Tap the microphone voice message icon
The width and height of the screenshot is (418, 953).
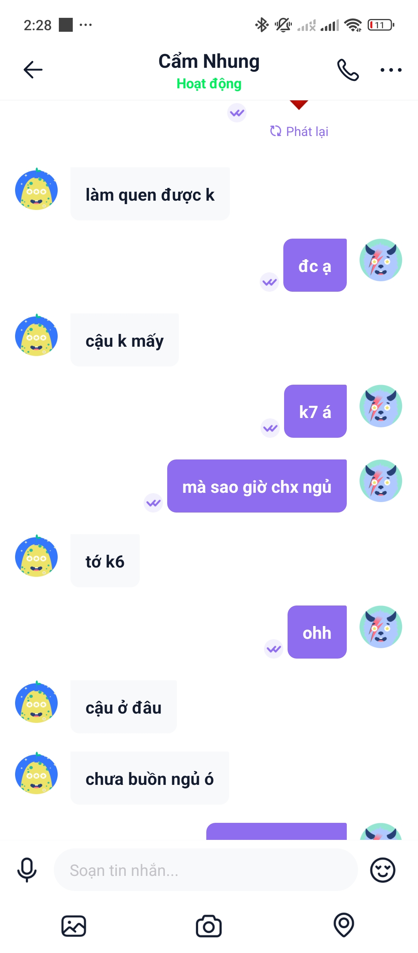[27, 870]
